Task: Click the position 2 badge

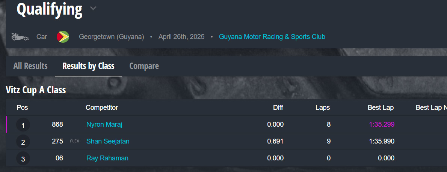Action: 23,142
